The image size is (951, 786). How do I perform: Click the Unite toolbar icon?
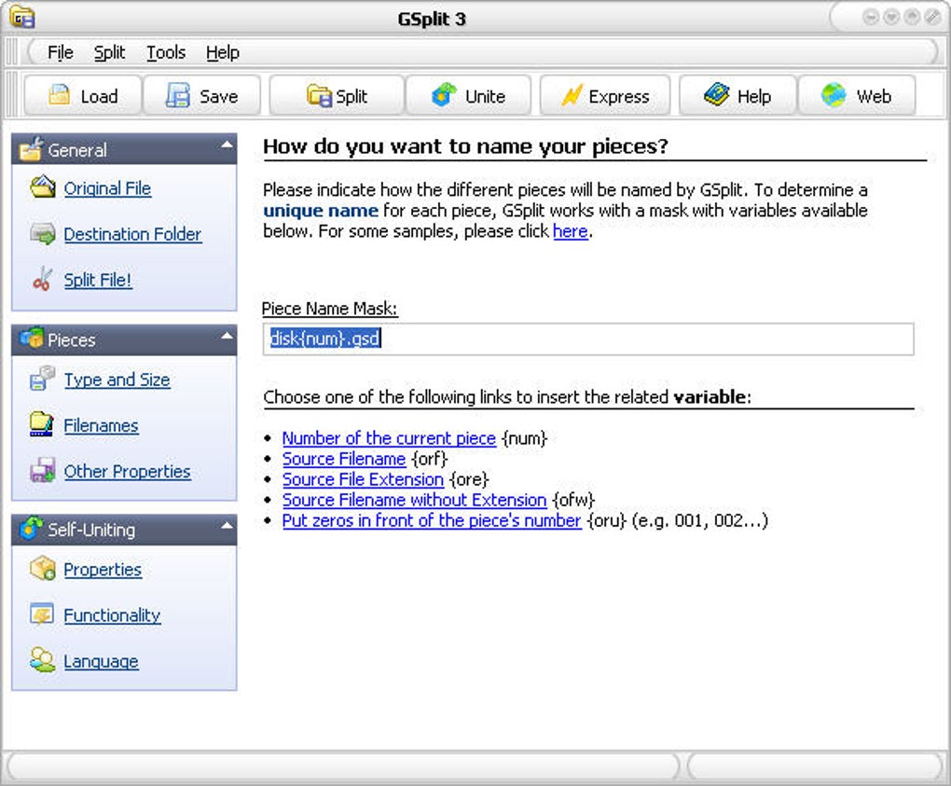pyautogui.click(x=445, y=95)
